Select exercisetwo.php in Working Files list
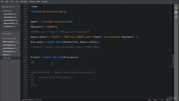Image resolution: width=179 pixels, height=101 pixels. tap(10, 17)
